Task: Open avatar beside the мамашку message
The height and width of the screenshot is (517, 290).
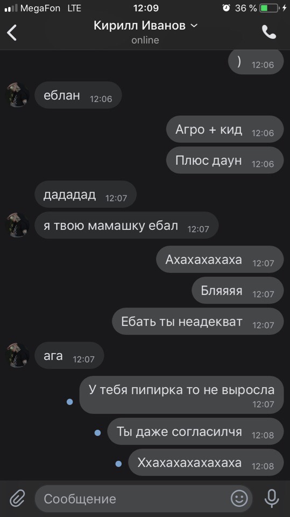Action: 17,225
